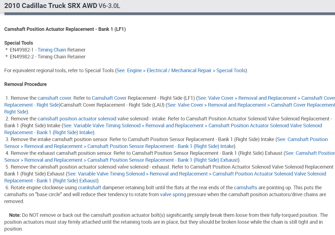Click the bold 'Note:' label
The height and width of the screenshot is (235, 335).
coord(15,215)
